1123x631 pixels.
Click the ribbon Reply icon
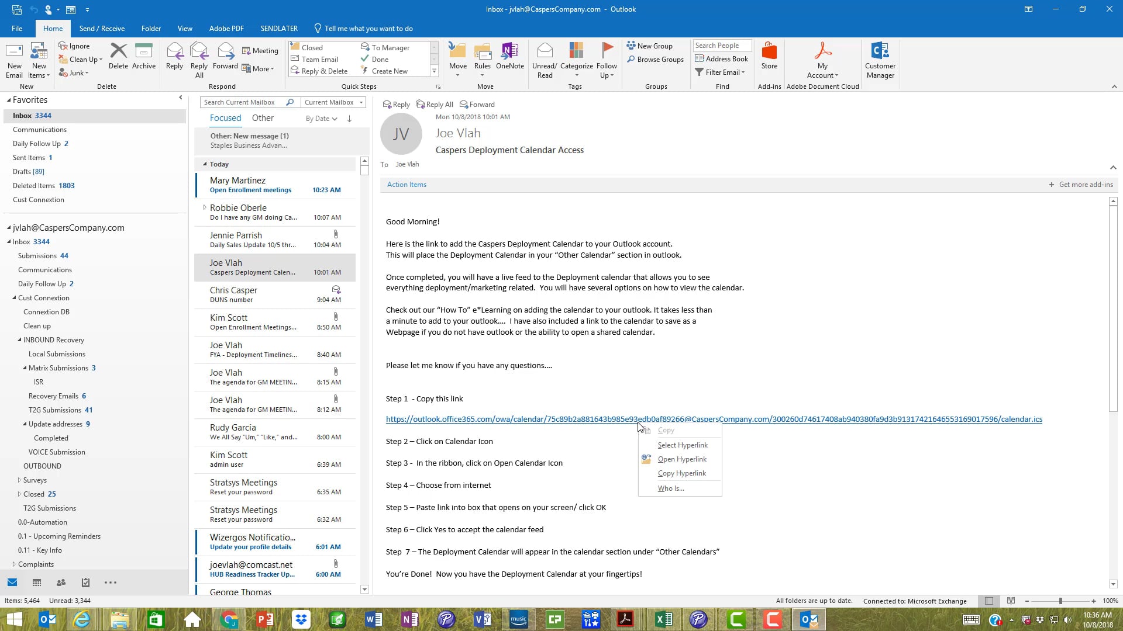[x=174, y=57]
